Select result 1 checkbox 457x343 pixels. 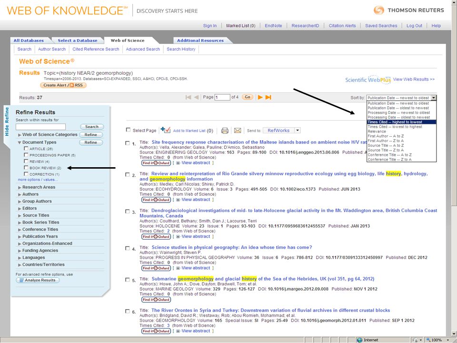click(128, 143)
